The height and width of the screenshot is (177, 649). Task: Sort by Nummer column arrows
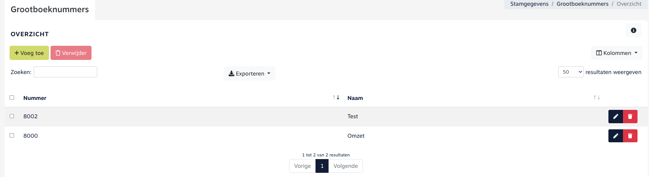pos(336,98)
